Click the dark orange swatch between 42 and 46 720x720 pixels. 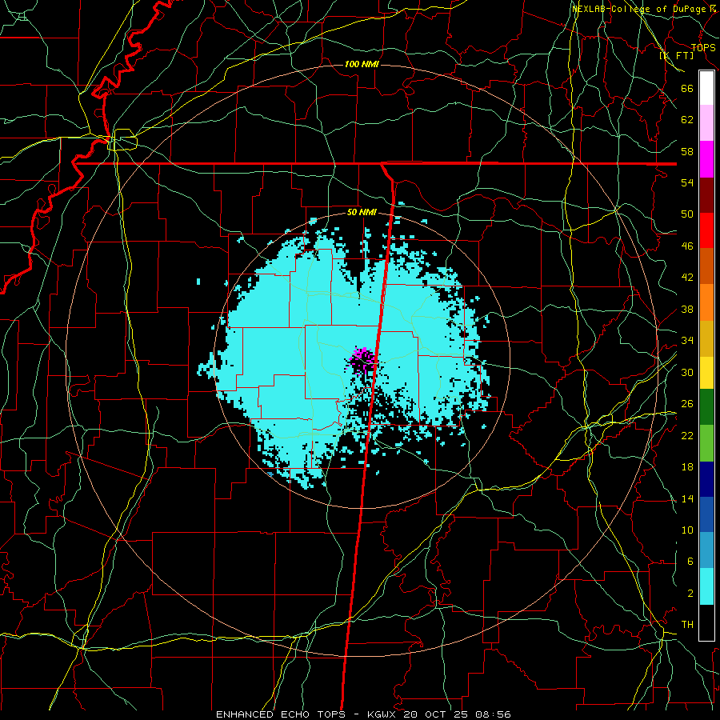point(706,266)
